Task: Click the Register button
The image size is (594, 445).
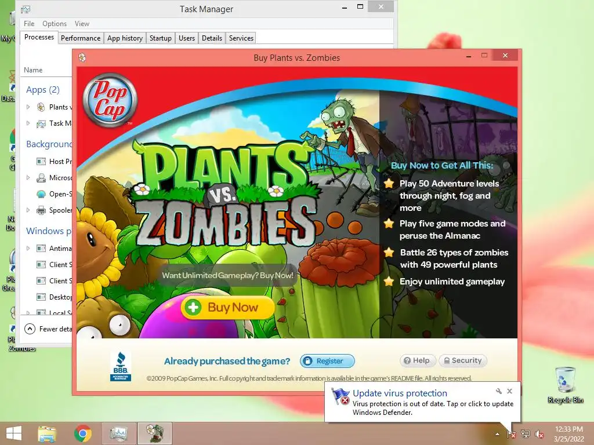Action: (327, 361)
